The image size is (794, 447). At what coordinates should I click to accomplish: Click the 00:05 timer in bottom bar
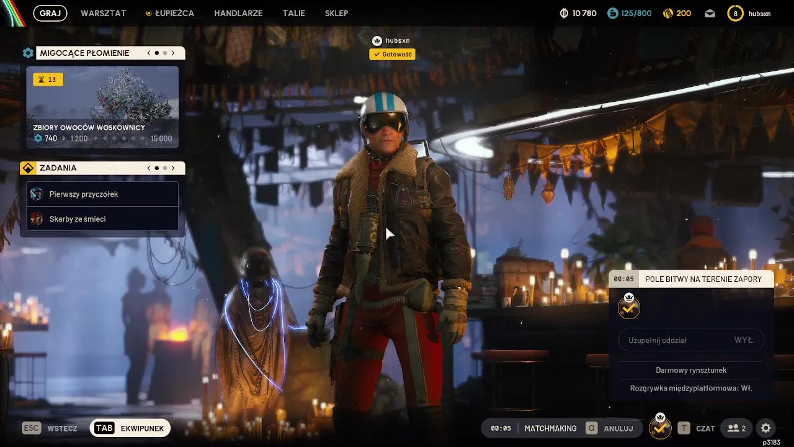tap(501, 428)
